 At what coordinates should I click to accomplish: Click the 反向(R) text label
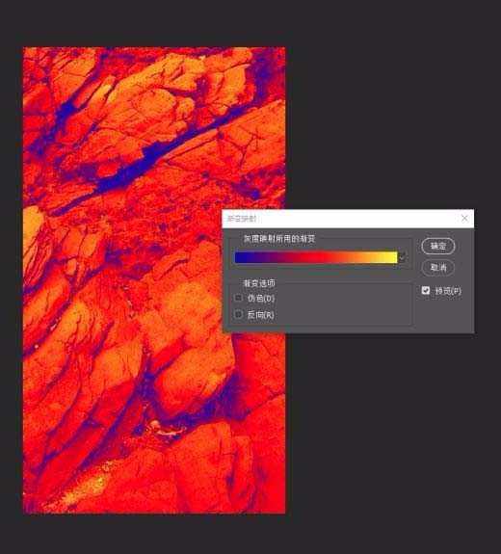261,314
